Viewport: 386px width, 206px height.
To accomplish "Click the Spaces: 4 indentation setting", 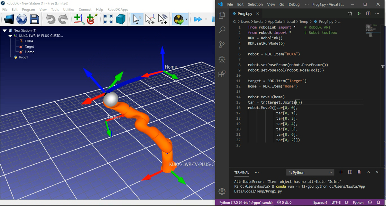I will 320,202.
